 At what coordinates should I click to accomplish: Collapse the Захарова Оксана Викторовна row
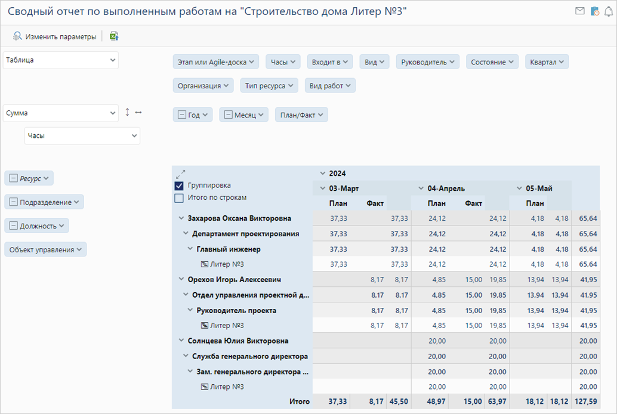pos(181,218)
